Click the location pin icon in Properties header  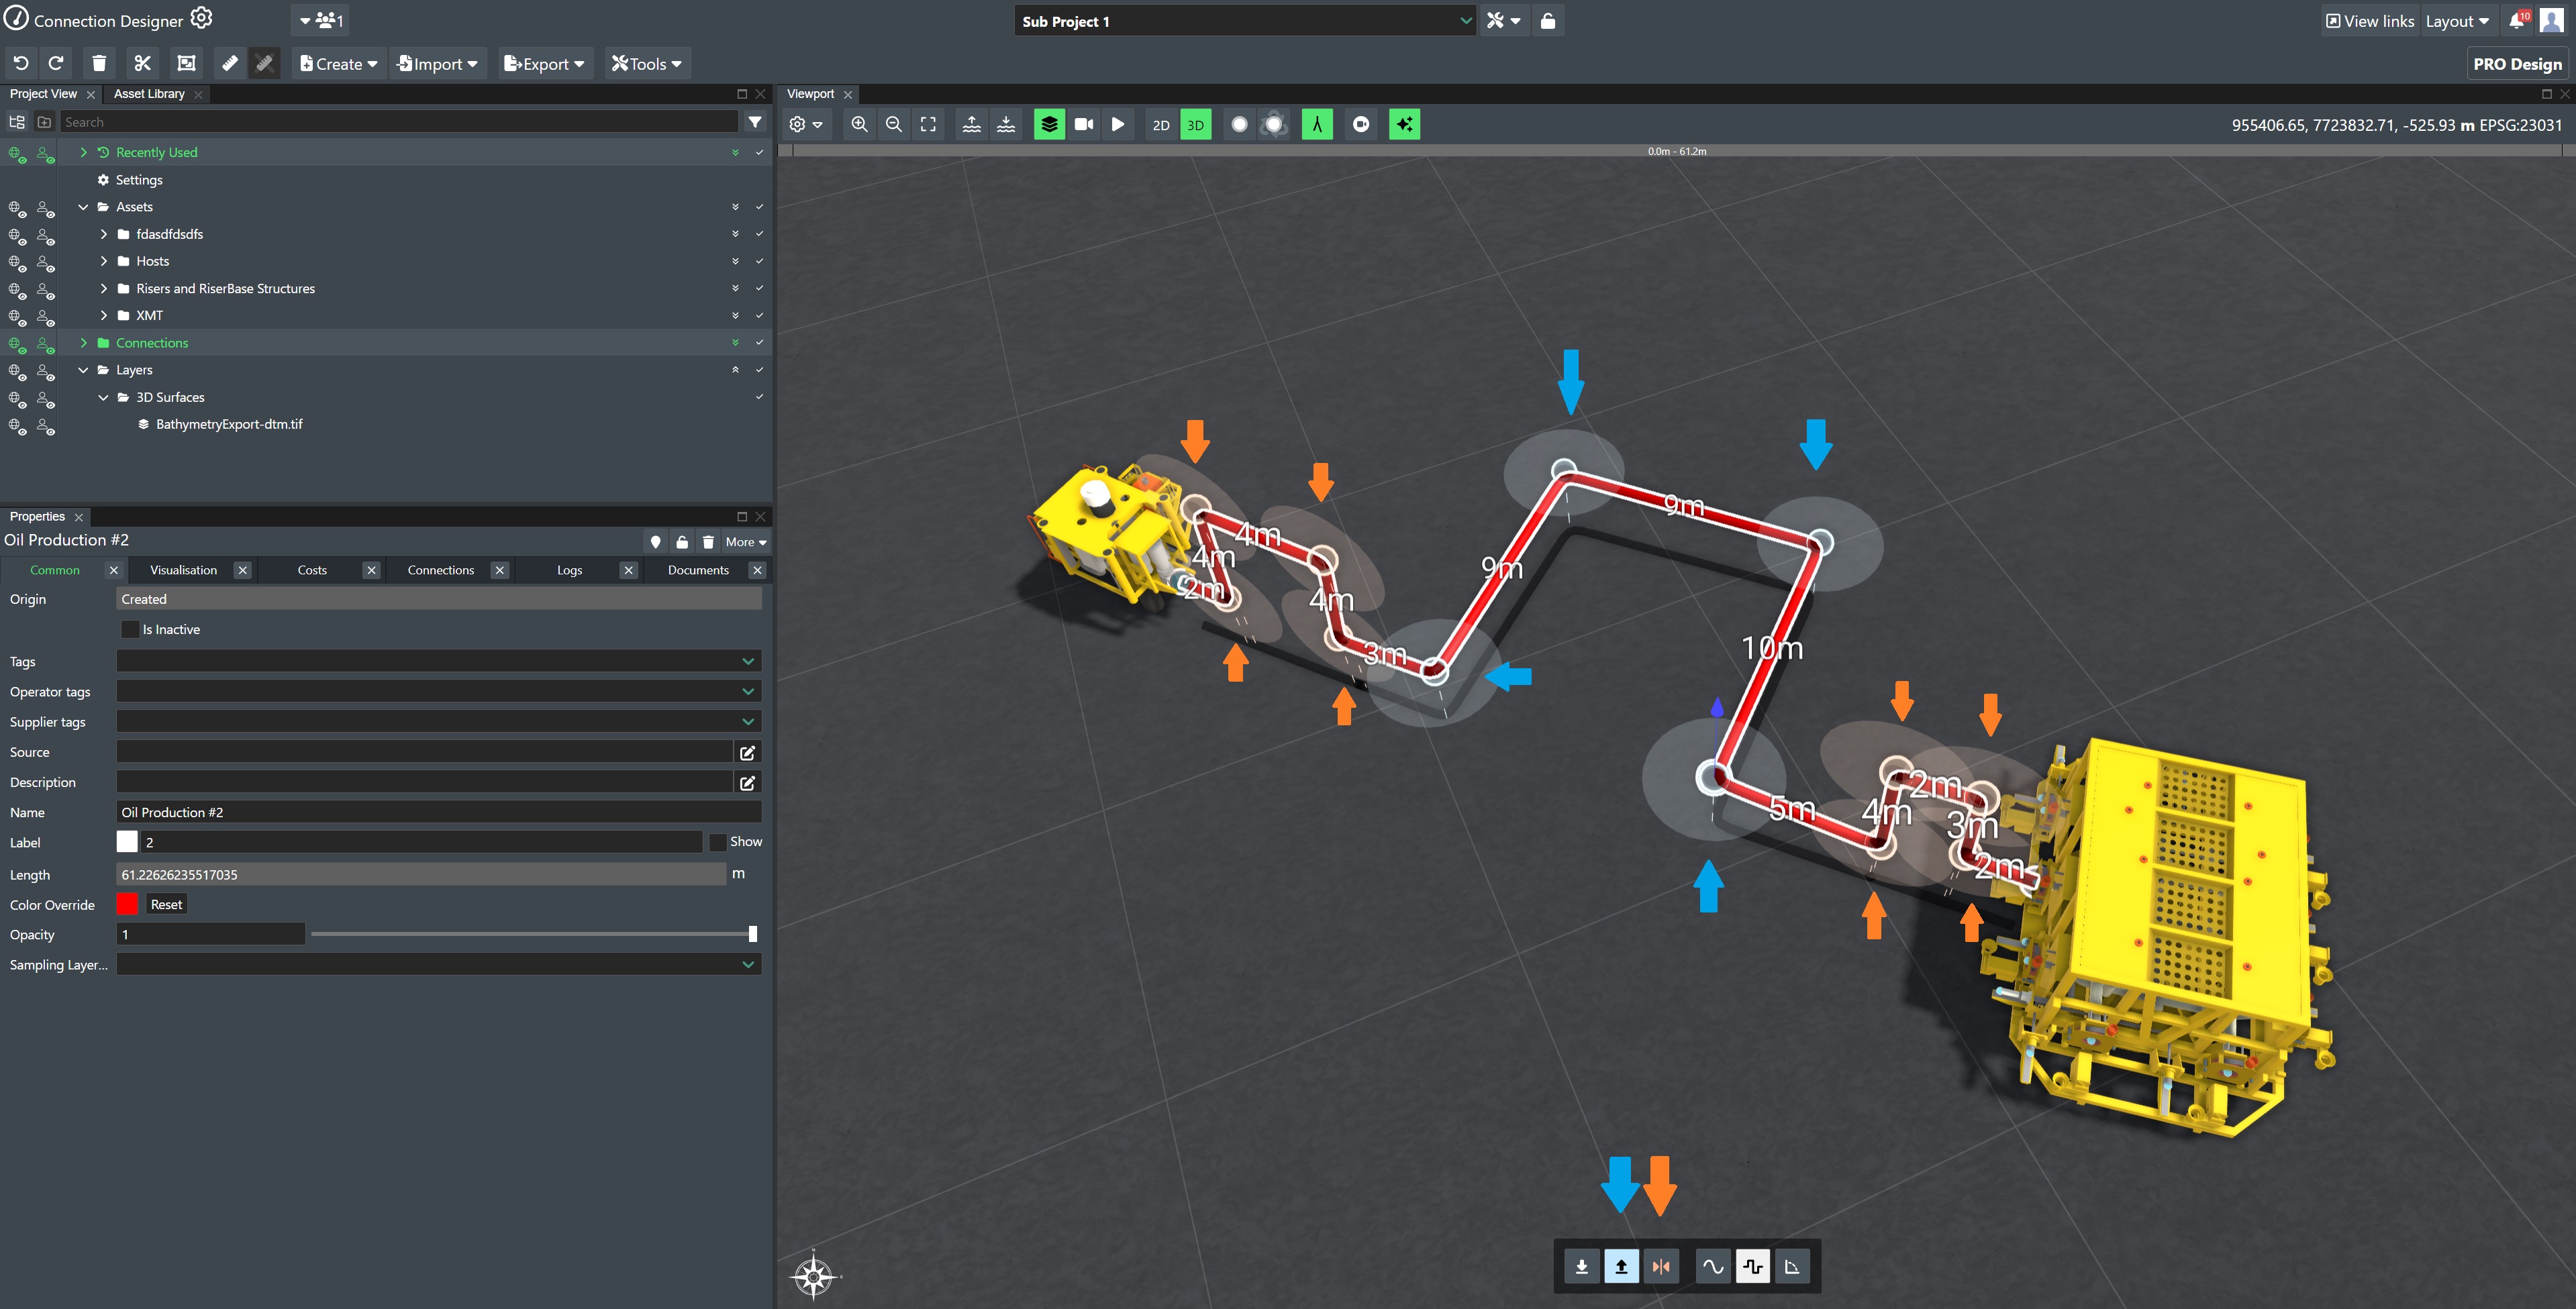[656, 542]
